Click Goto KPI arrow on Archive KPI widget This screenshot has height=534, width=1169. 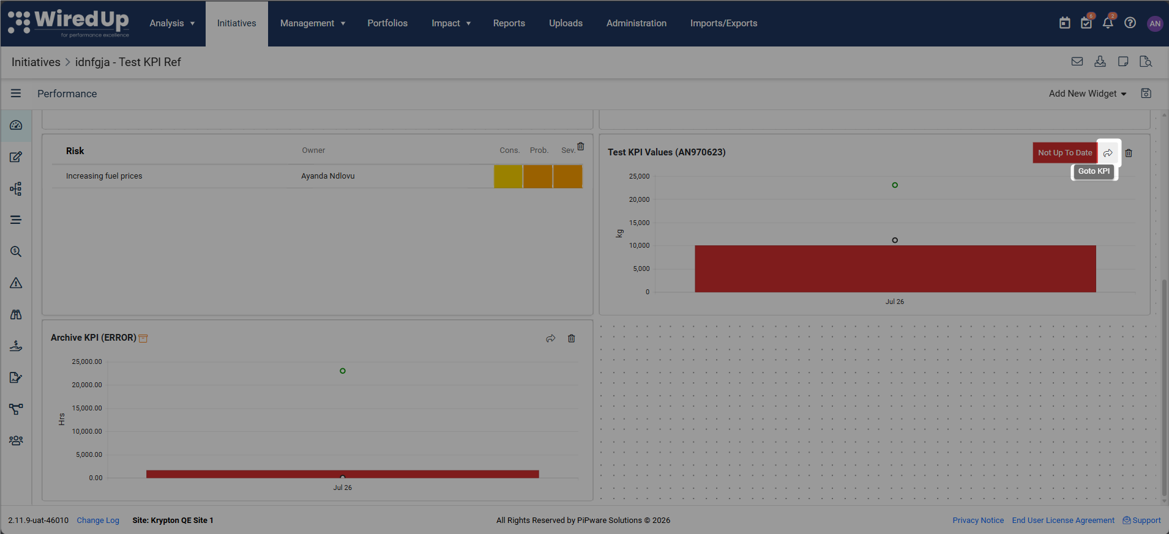[551, 338]
